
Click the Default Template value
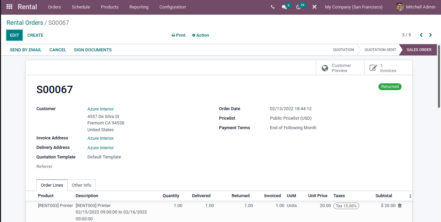[x=104, y=157]
